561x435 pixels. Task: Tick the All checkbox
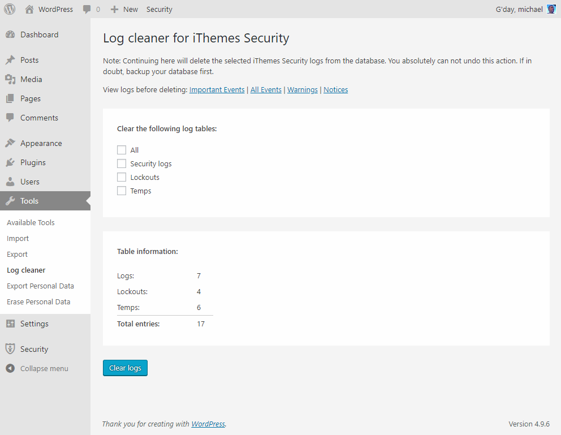(122, 150)
